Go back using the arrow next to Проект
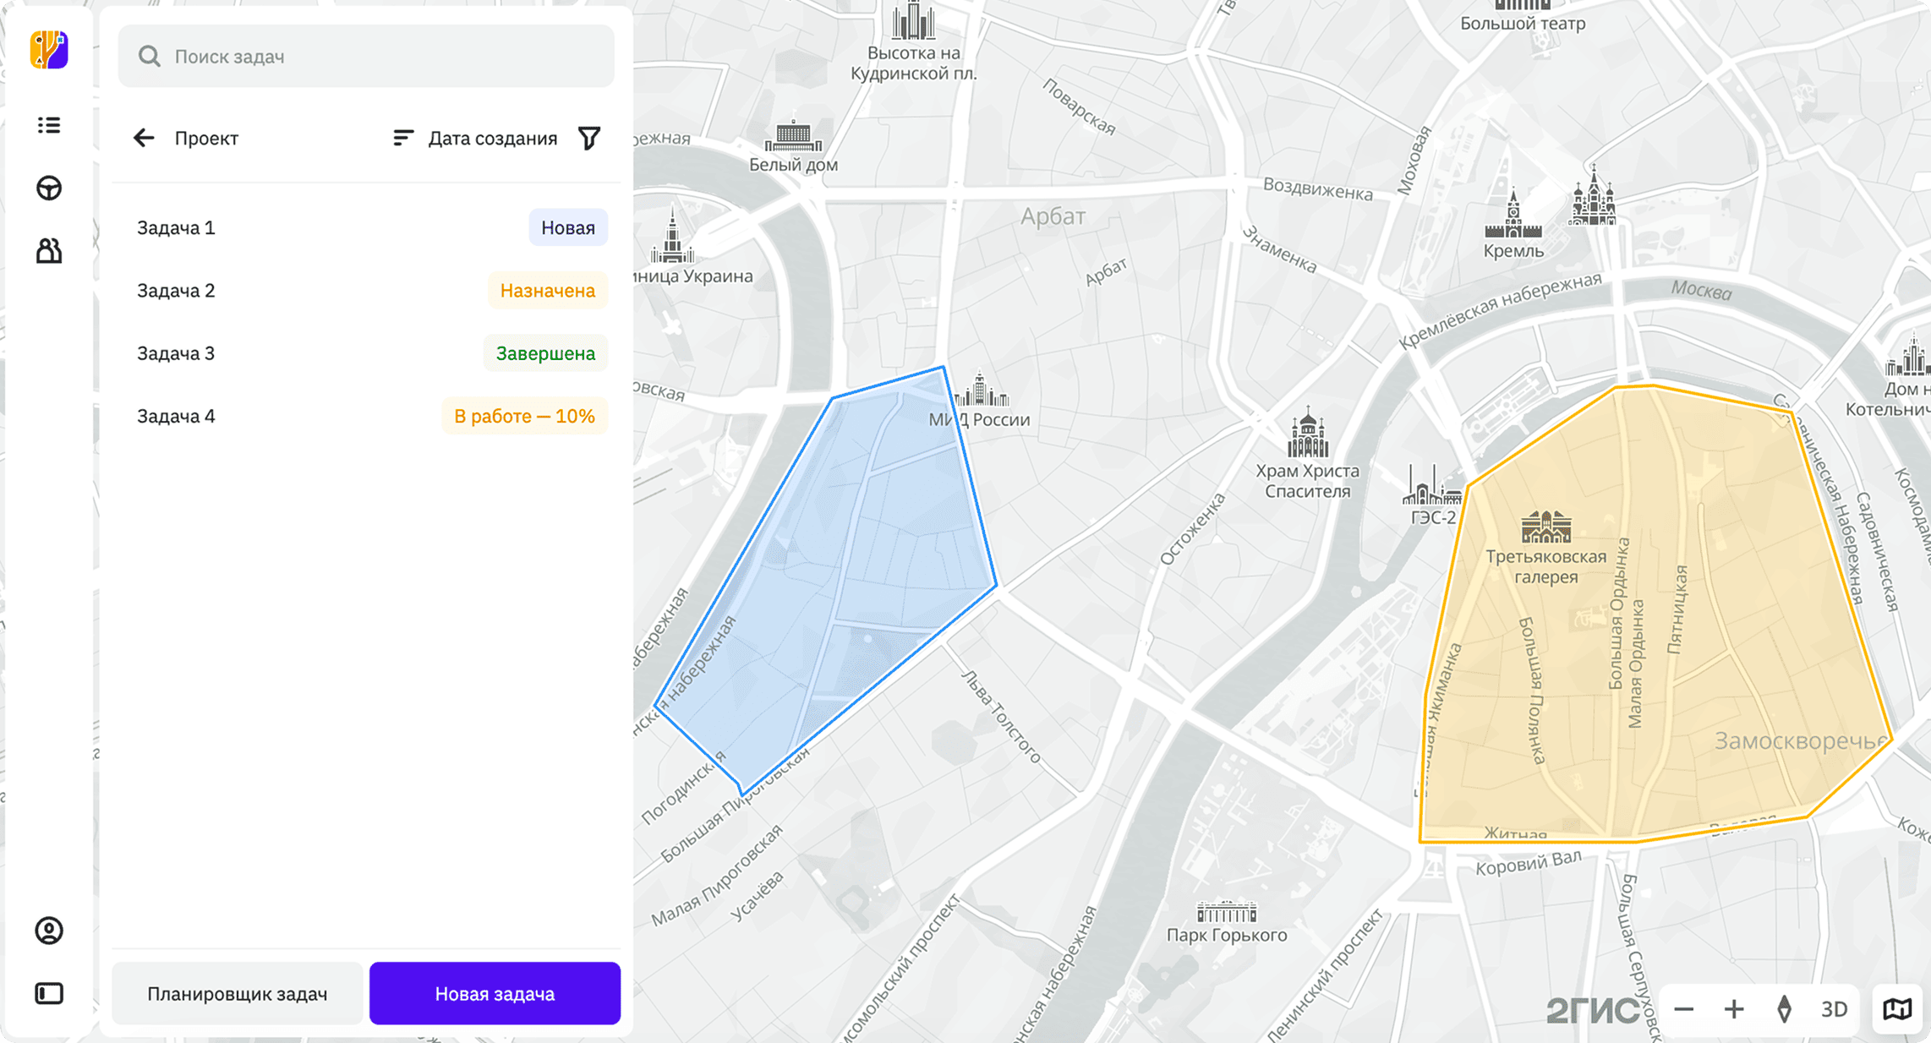1931x1043 pixels. pyautogui.click(x=144, y=138)
